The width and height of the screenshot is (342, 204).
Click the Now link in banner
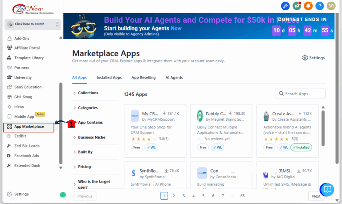[x=176, y=28]
